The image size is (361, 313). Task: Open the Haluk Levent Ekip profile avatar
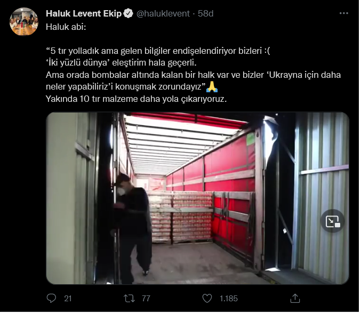coord(24,22)
